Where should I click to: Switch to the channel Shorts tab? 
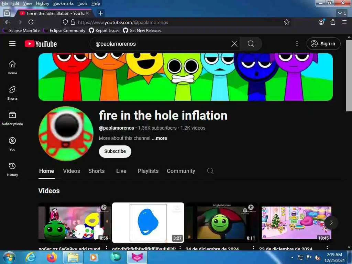click(x=97, y=171)
